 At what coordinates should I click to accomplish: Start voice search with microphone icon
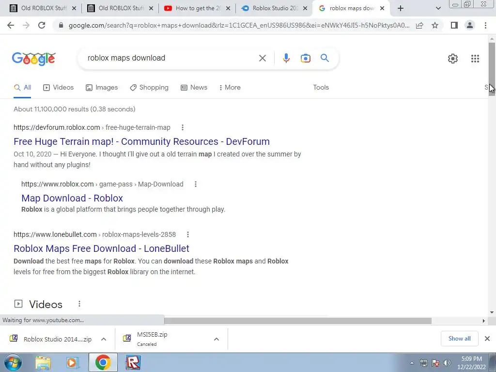(x=286, y=58)
